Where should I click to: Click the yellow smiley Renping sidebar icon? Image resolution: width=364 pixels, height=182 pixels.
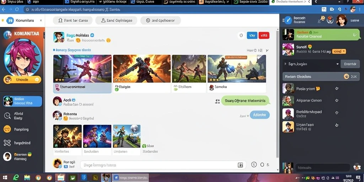(7, 129)
